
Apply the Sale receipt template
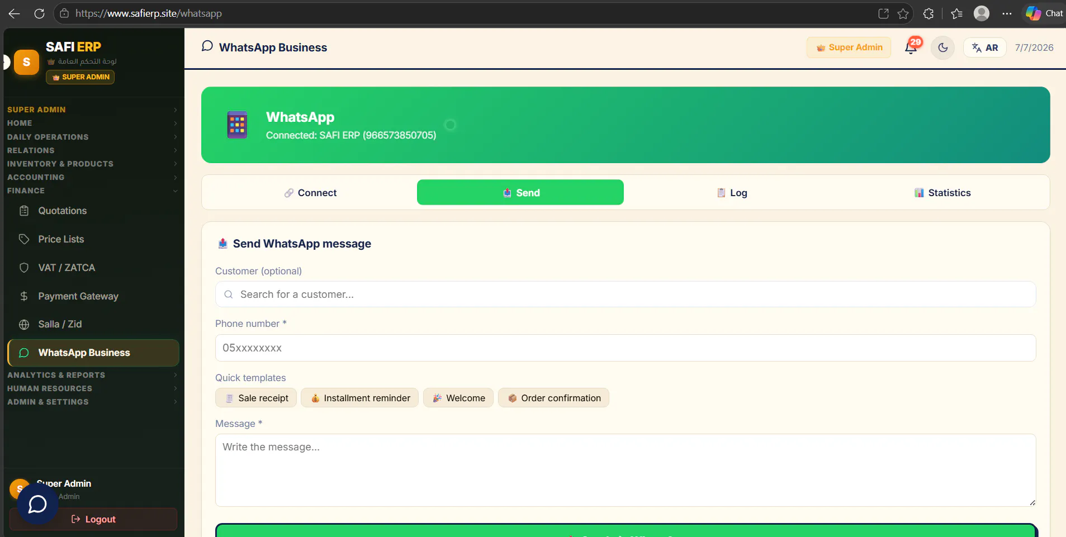point(256,398)
